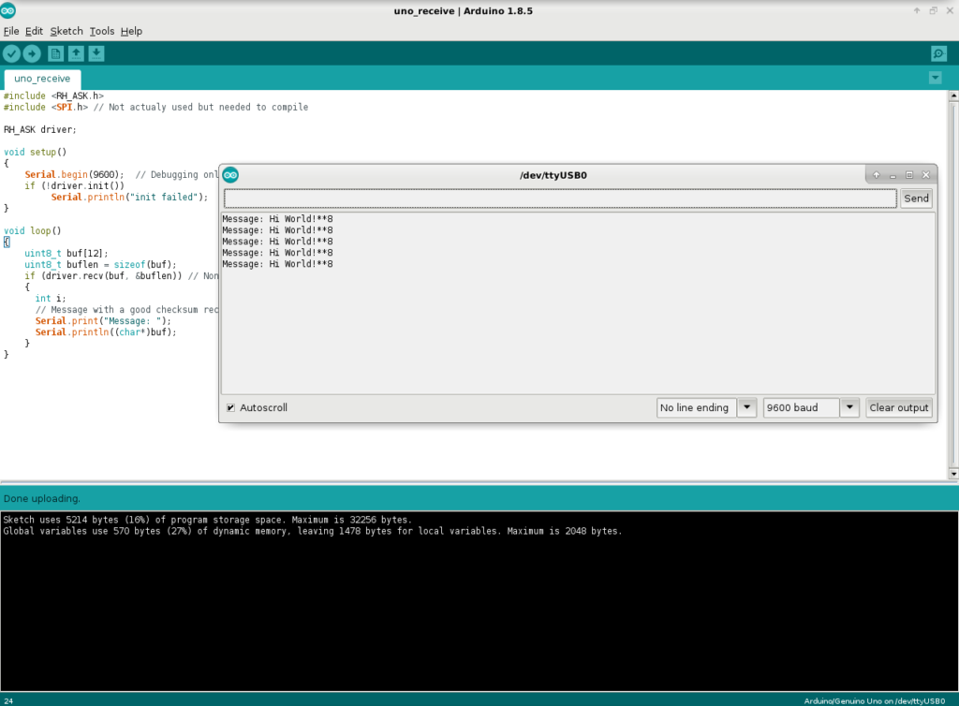Click the Upload arrow icon
This screenshot has width=959, height=706.
click(32, 53)
